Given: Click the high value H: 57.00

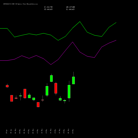Looking at the screenshot, I should point(70,7).
